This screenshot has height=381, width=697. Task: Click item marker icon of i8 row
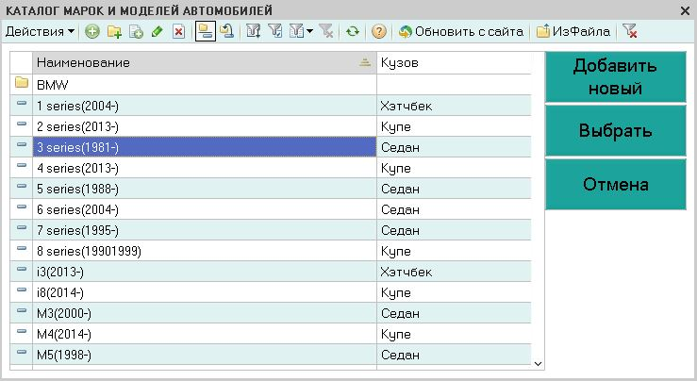22,290
